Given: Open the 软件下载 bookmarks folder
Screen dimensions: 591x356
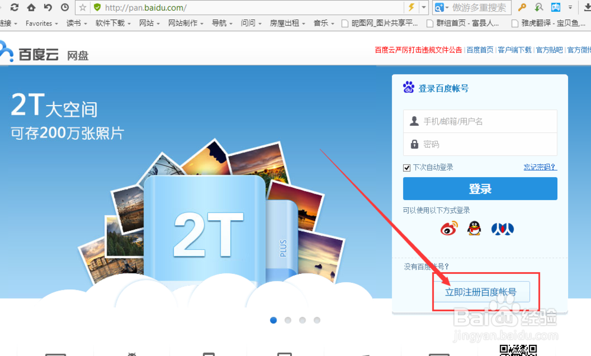Looking at the screenshot, I should point(113,24).
